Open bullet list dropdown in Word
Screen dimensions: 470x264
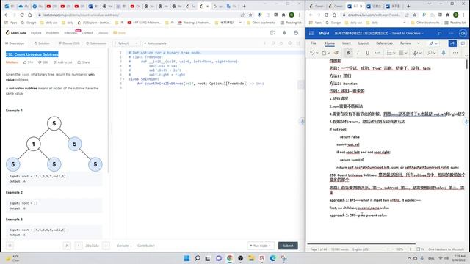point(394,53)
